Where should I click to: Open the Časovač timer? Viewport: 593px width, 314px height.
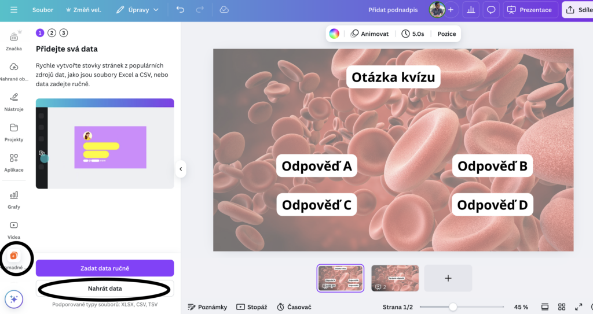[x=294, y=307]
